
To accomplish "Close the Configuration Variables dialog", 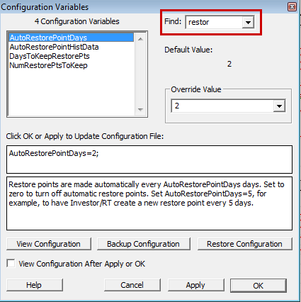I will [x=292, y=6].
